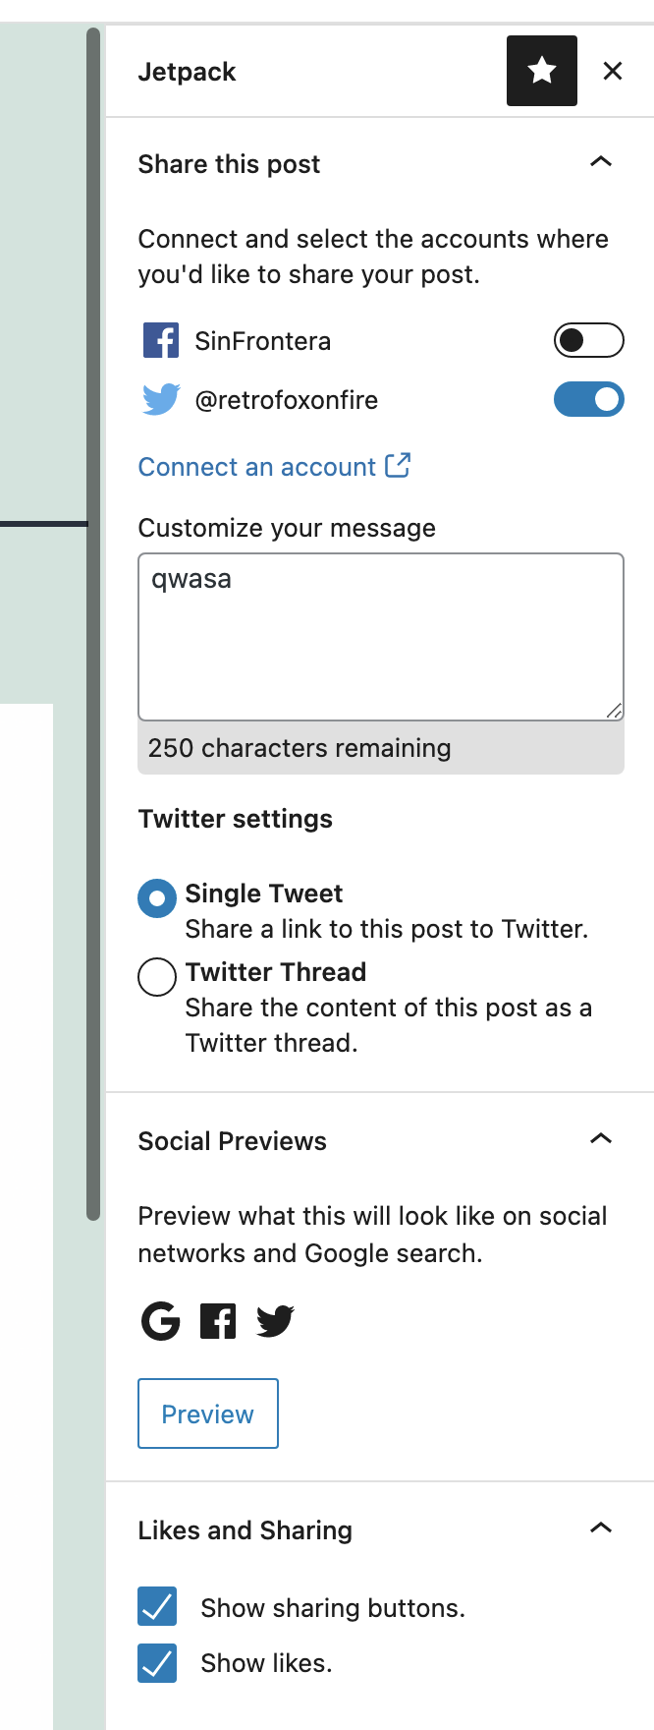This screenshot has width=654, height=1730.
Task: Collapse the Social Previews section
Action: pyautogui.click(x=600, y=1139)
